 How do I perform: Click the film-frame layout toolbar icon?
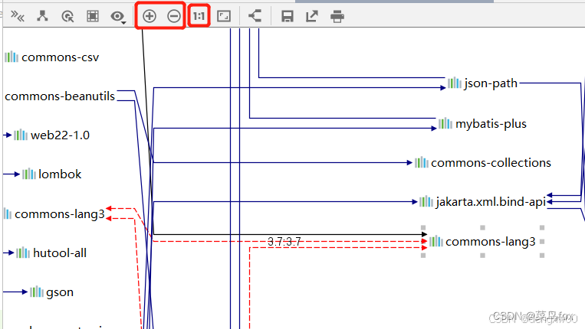click(93, 16)
